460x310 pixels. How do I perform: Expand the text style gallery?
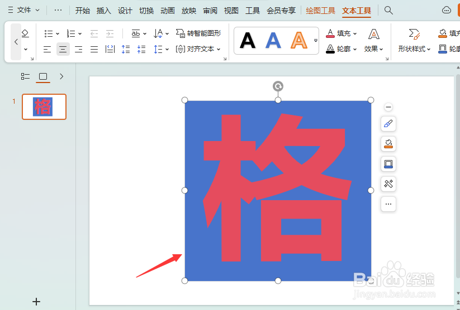(x=316, y=41)
